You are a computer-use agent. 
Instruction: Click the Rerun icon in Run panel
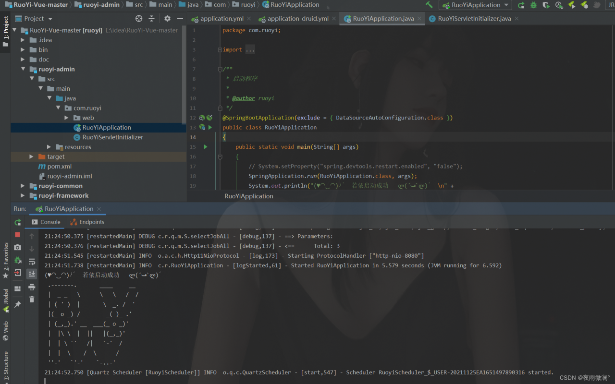coord(18,222)
